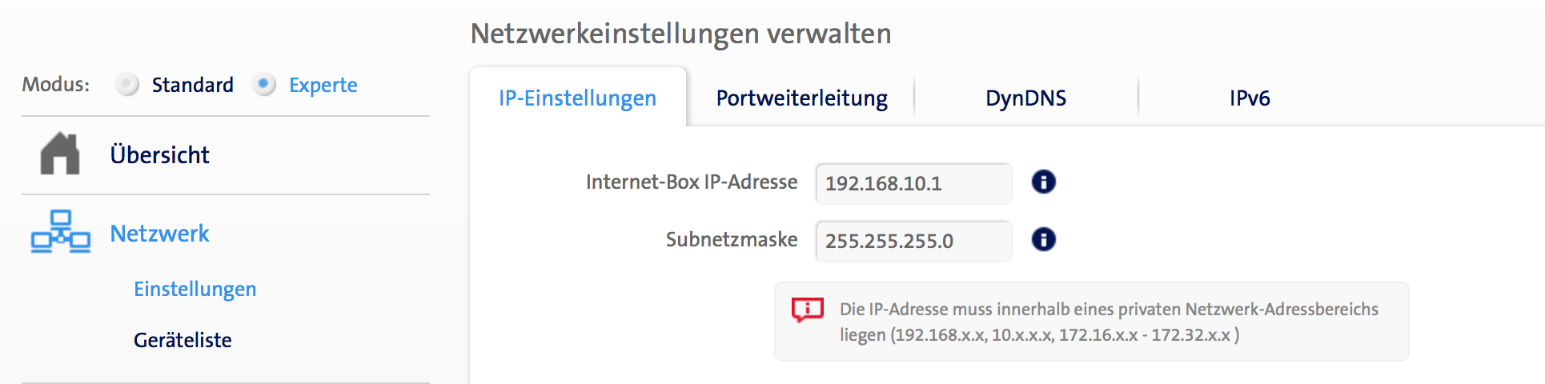The image size is (1545, 384).
Task: Click the house icon beside Übersicht
Action: point(60,154)
